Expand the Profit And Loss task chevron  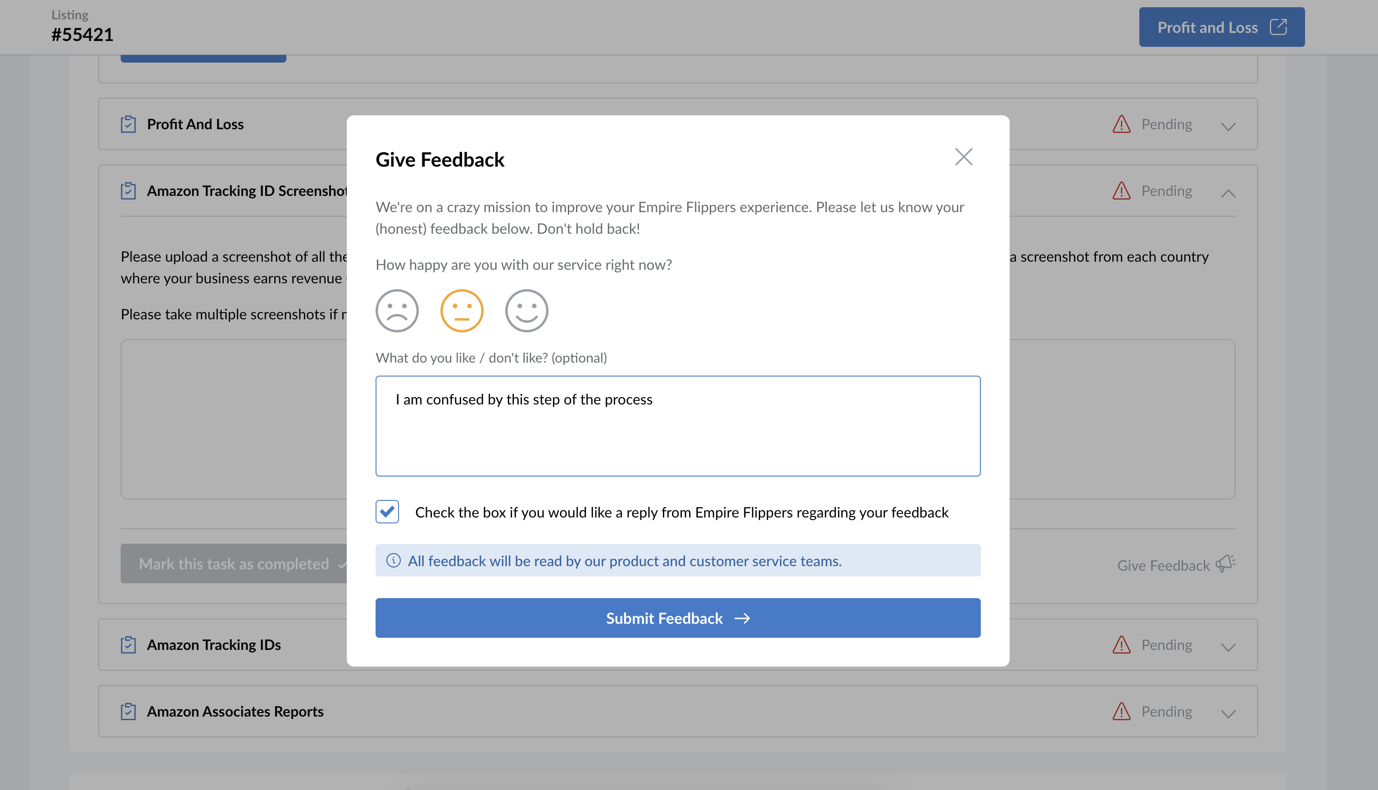click(1228, 127)
